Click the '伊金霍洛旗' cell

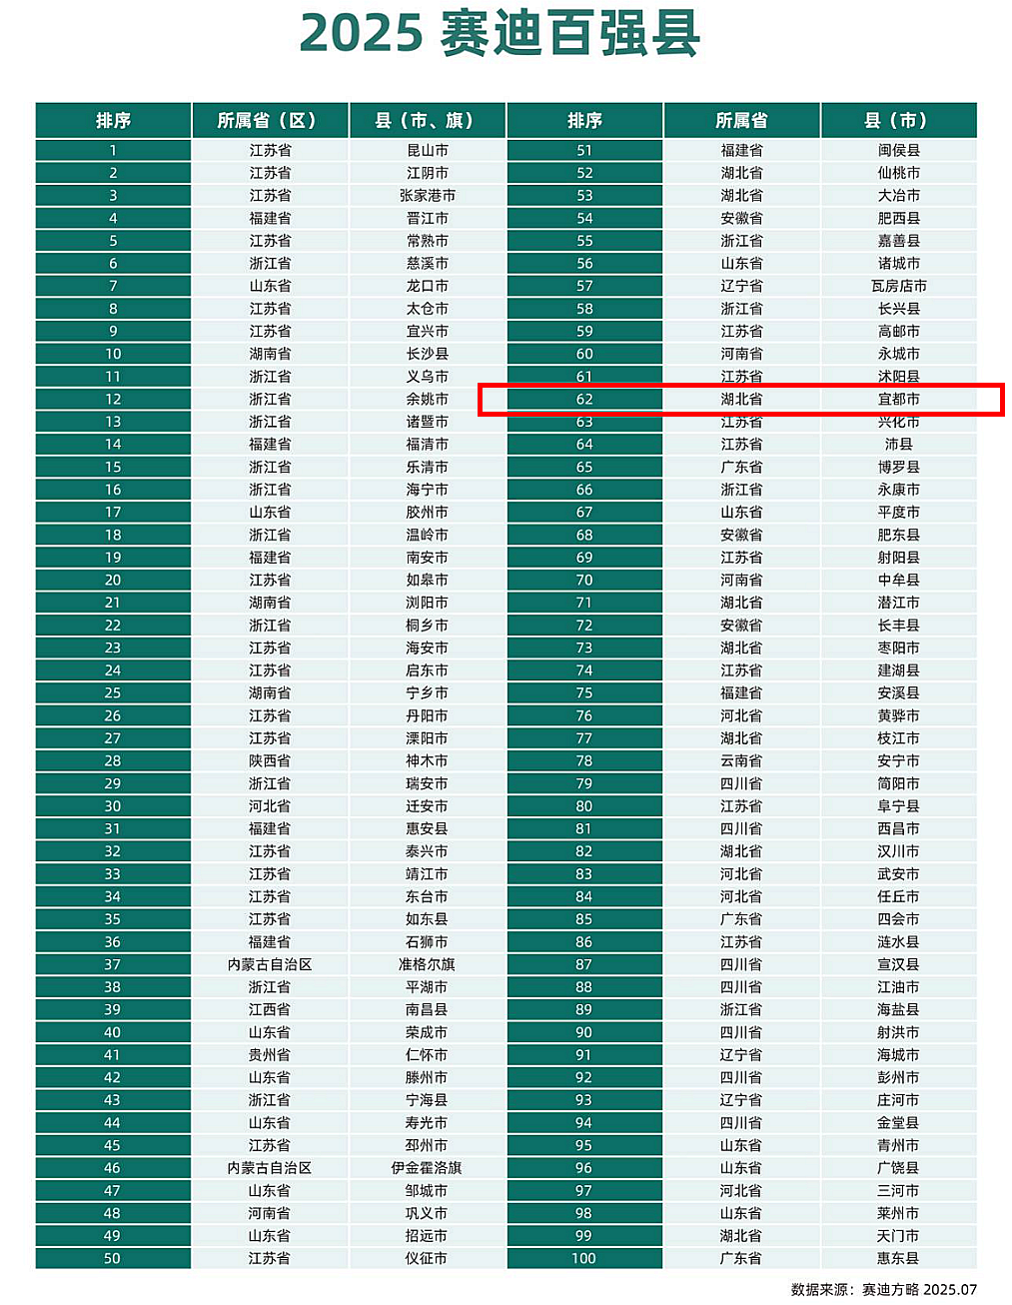(428, 1167)
